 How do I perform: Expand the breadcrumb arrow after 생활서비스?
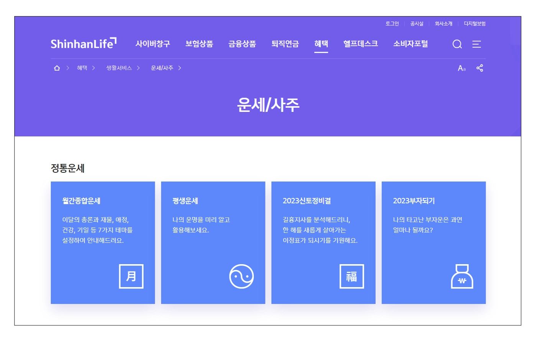(x=138, y=68)
